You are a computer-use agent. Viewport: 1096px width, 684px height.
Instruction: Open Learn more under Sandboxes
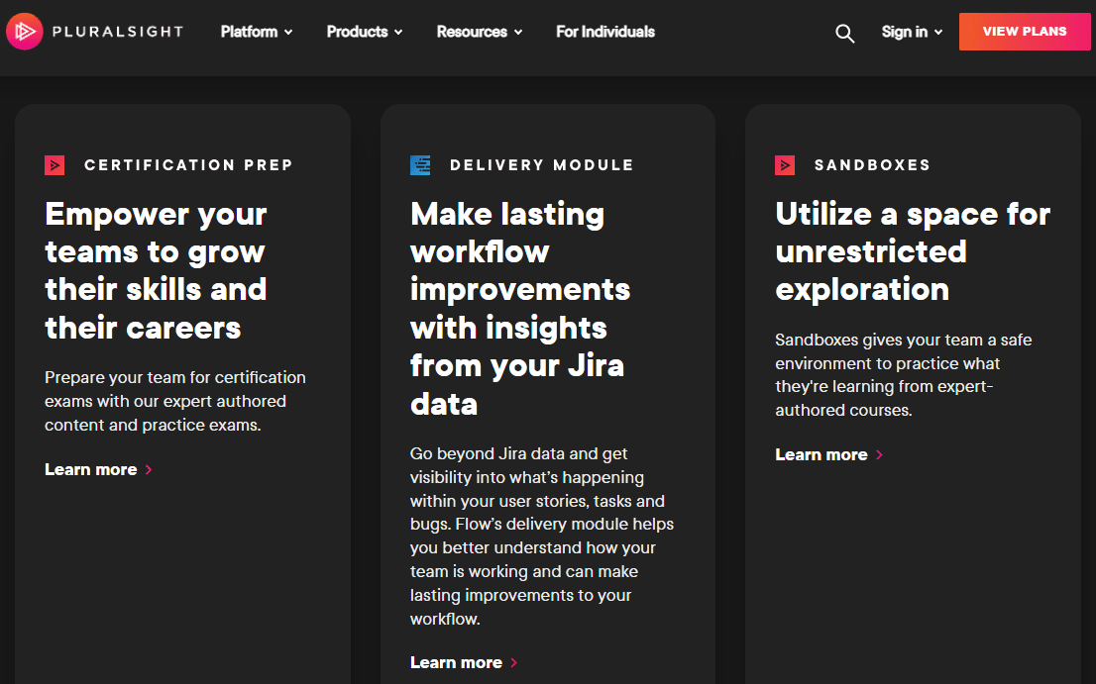(822, 455)
